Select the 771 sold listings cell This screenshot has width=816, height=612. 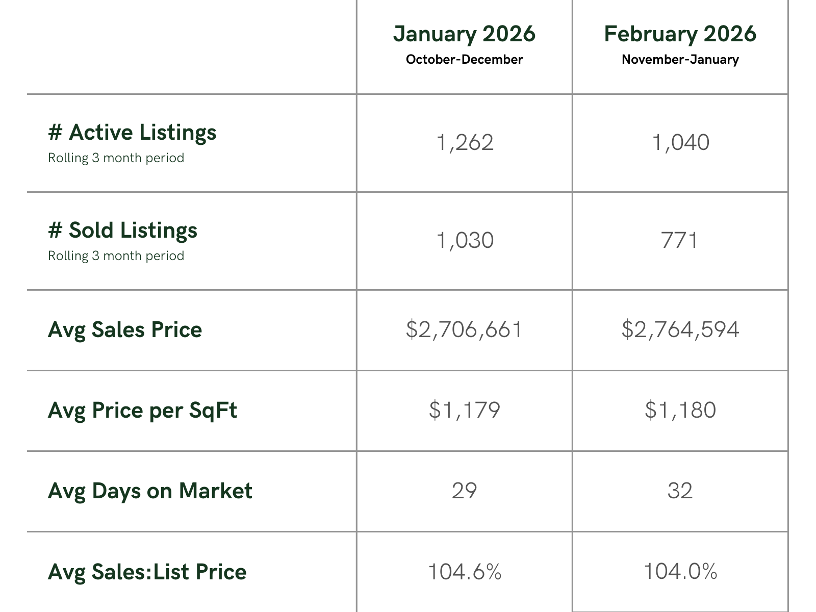(680, 240)
